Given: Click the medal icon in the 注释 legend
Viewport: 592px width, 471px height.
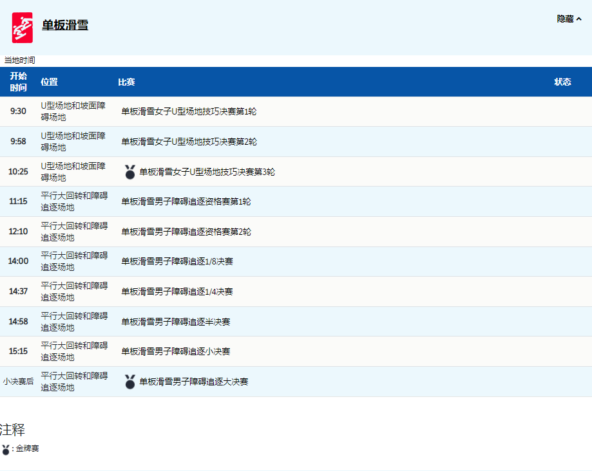Looking at the screenshot, I should [6, 449].
